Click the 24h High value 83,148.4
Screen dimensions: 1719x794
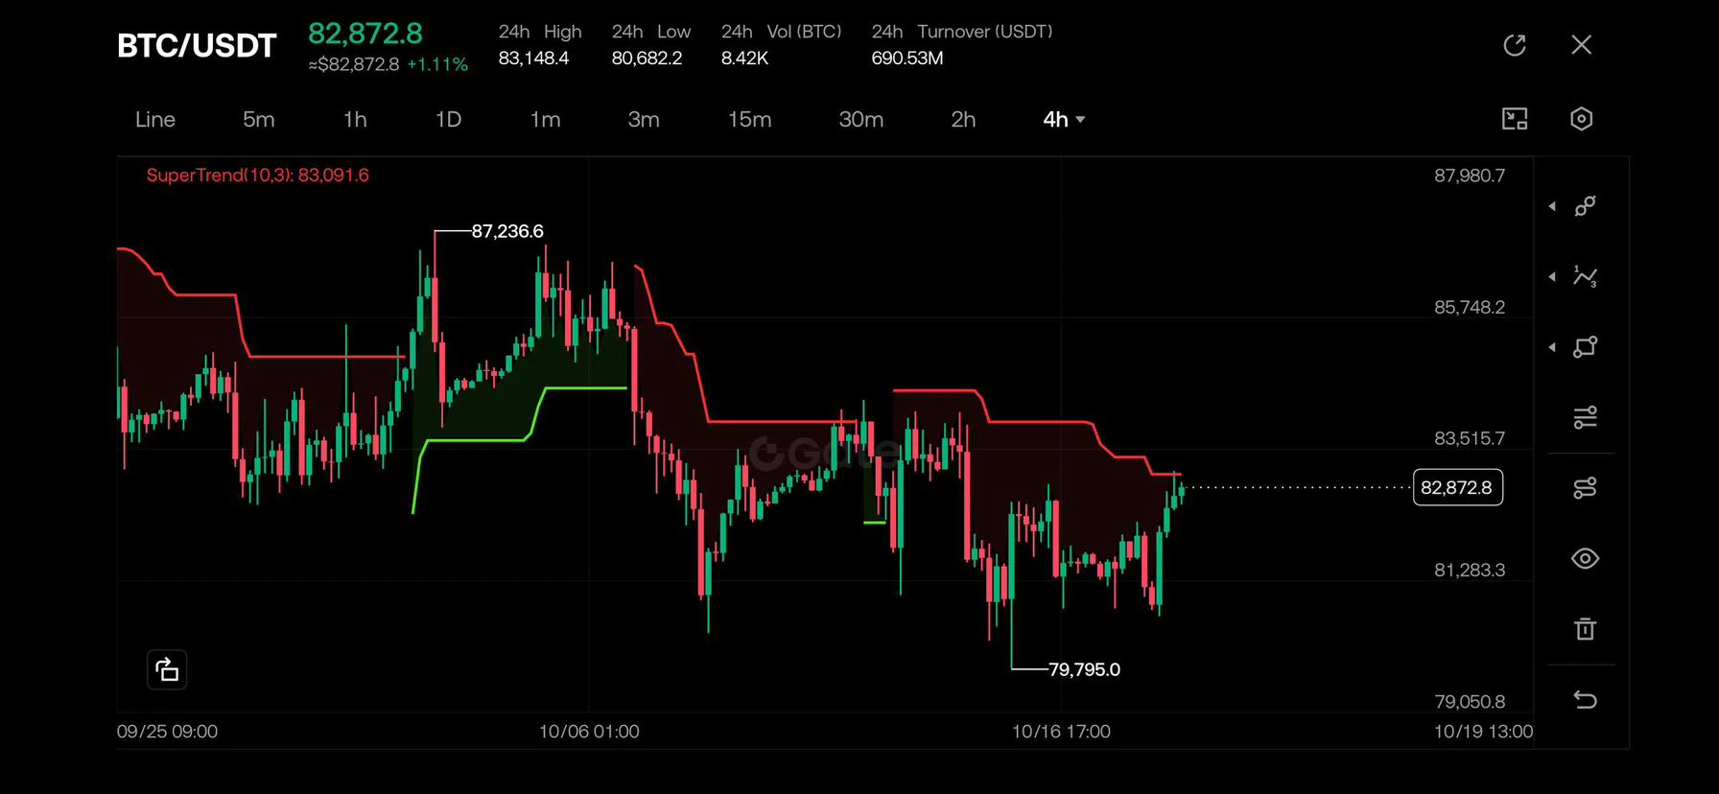point(533,58)
